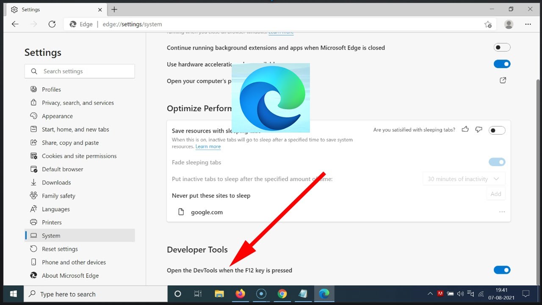
Task: Open a new tab with plus button
Action: click(114, 9)
